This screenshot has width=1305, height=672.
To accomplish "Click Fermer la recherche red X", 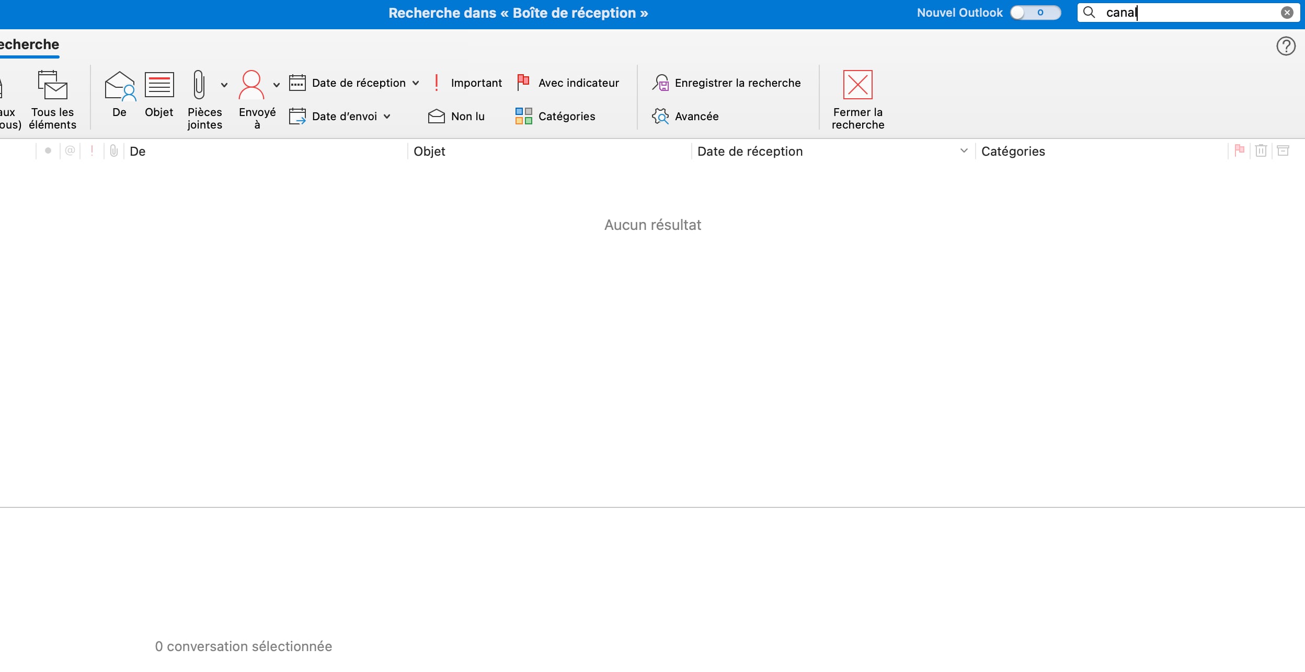I will pyautogui.click(x=857, y=85).
